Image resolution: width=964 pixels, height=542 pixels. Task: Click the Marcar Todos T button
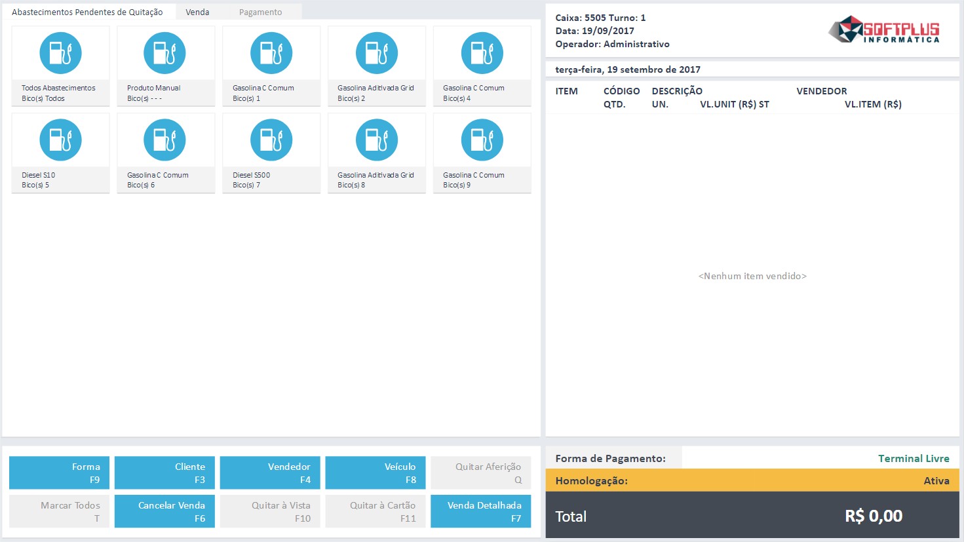coord(60,511)
